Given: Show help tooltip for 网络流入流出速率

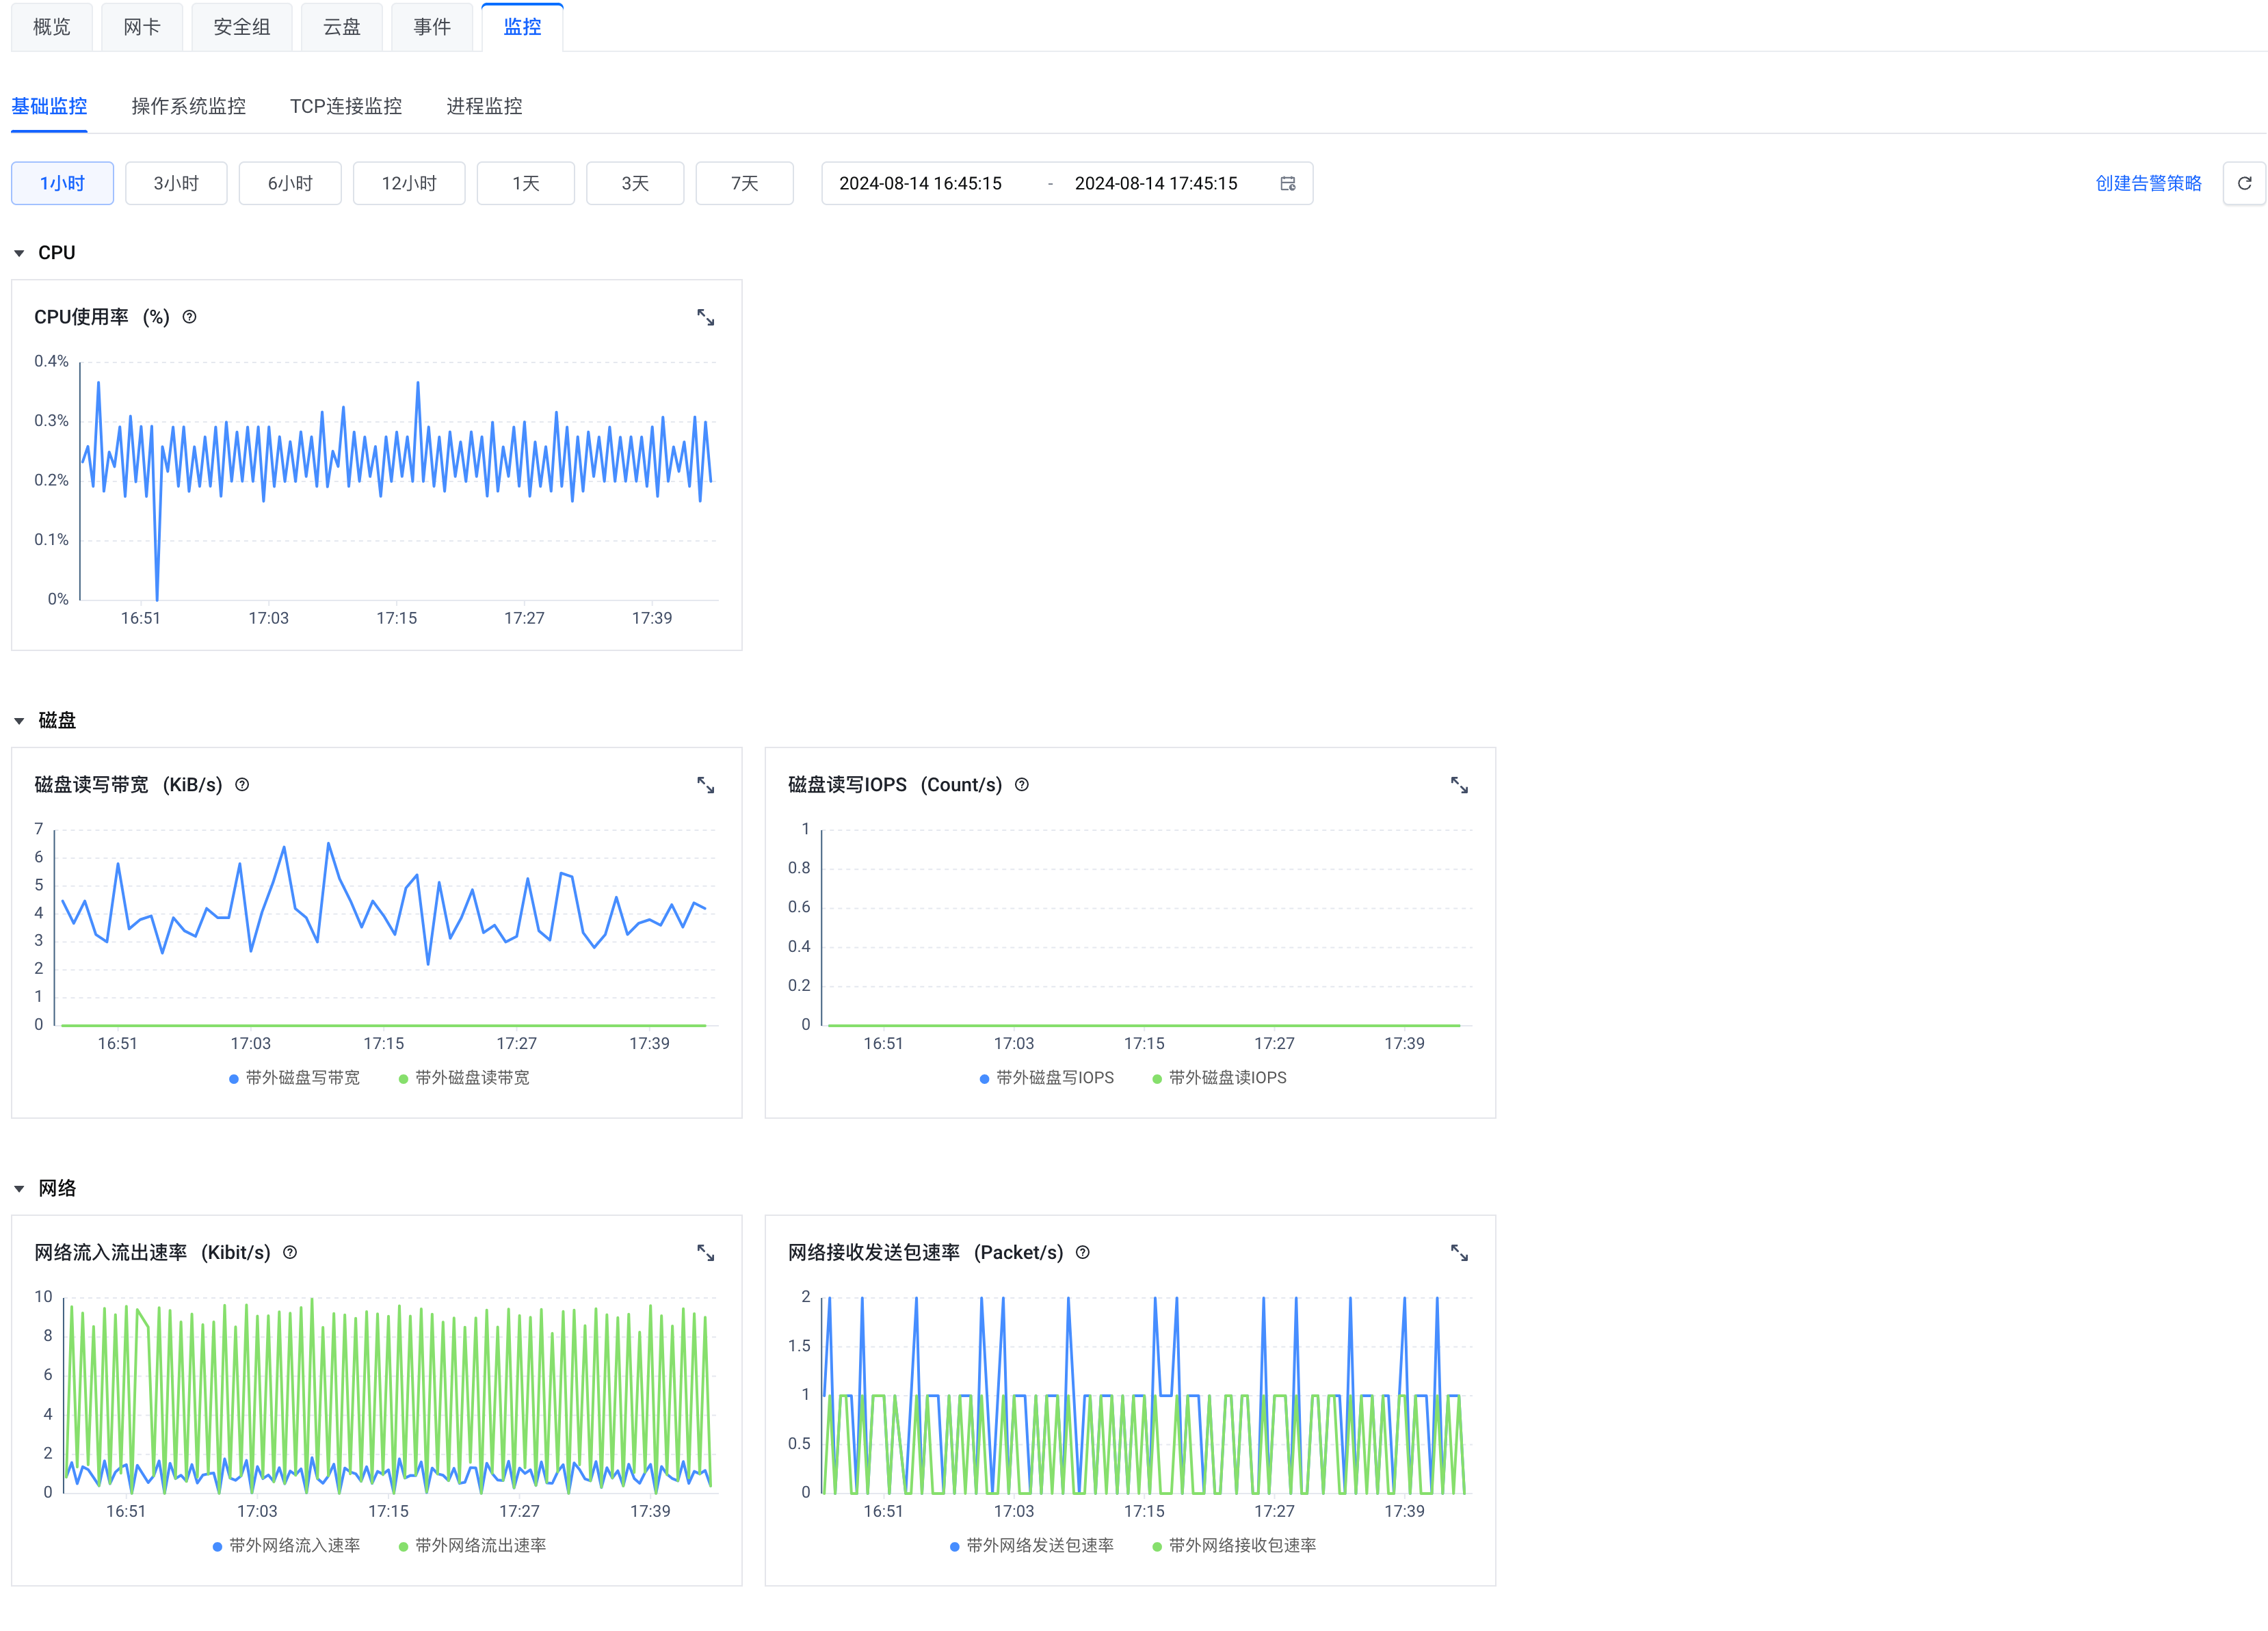Looking at the screenshot, I should pos(290,1253).
